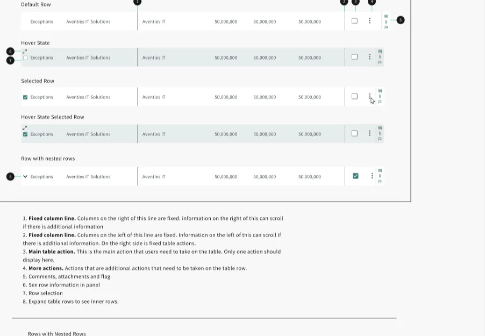Click 'Aventies IT Solutions' in the Selected Row
The height and width of the screenshot is (336, 485).
coord(88,97)
